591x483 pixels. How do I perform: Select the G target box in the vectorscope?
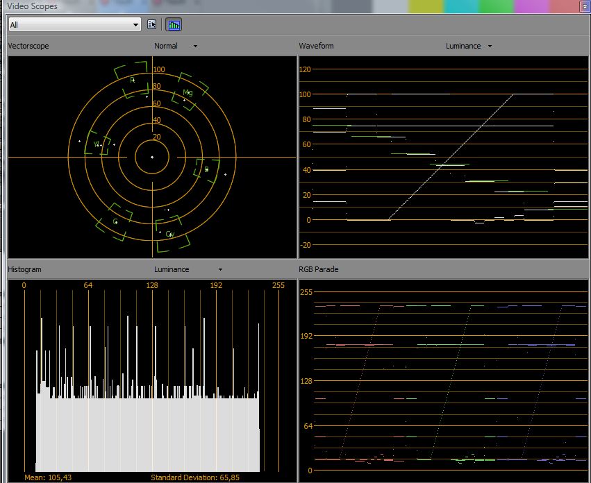point(117,221)
